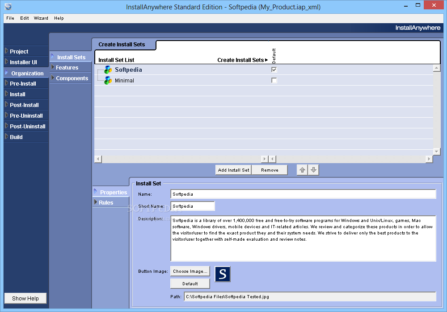The image size is (447, 312).
Task: Open the File menu
Action: point(10,18)
